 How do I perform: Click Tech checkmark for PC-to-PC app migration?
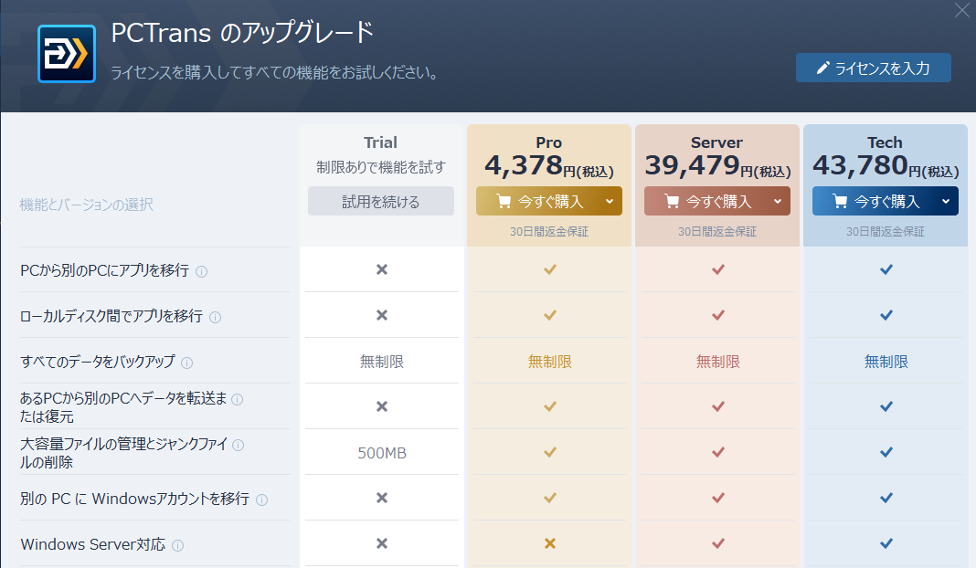coord(886,269)
